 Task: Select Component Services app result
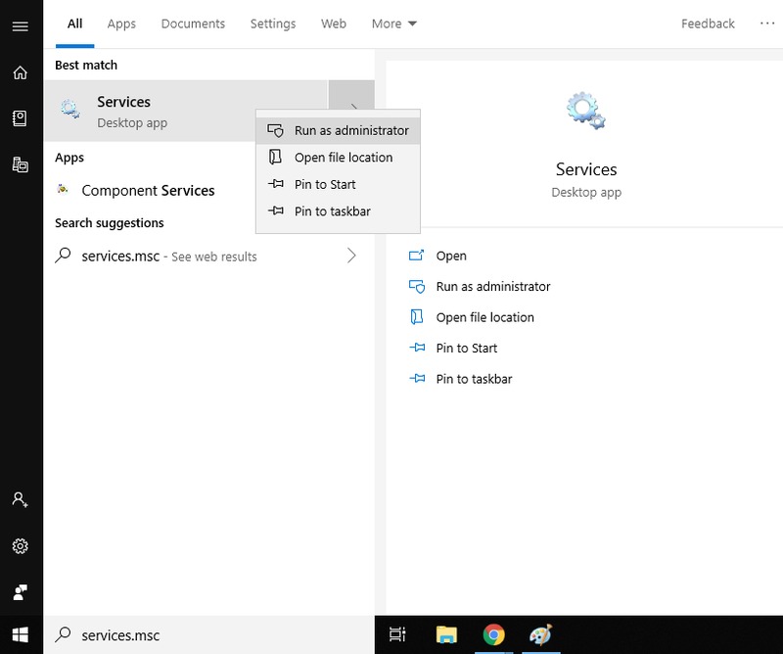click(x=148, y=191)
